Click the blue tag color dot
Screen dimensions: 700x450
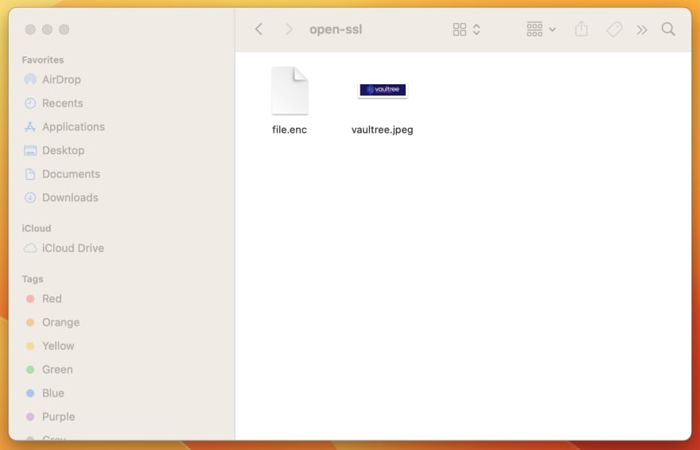point(30,394)
